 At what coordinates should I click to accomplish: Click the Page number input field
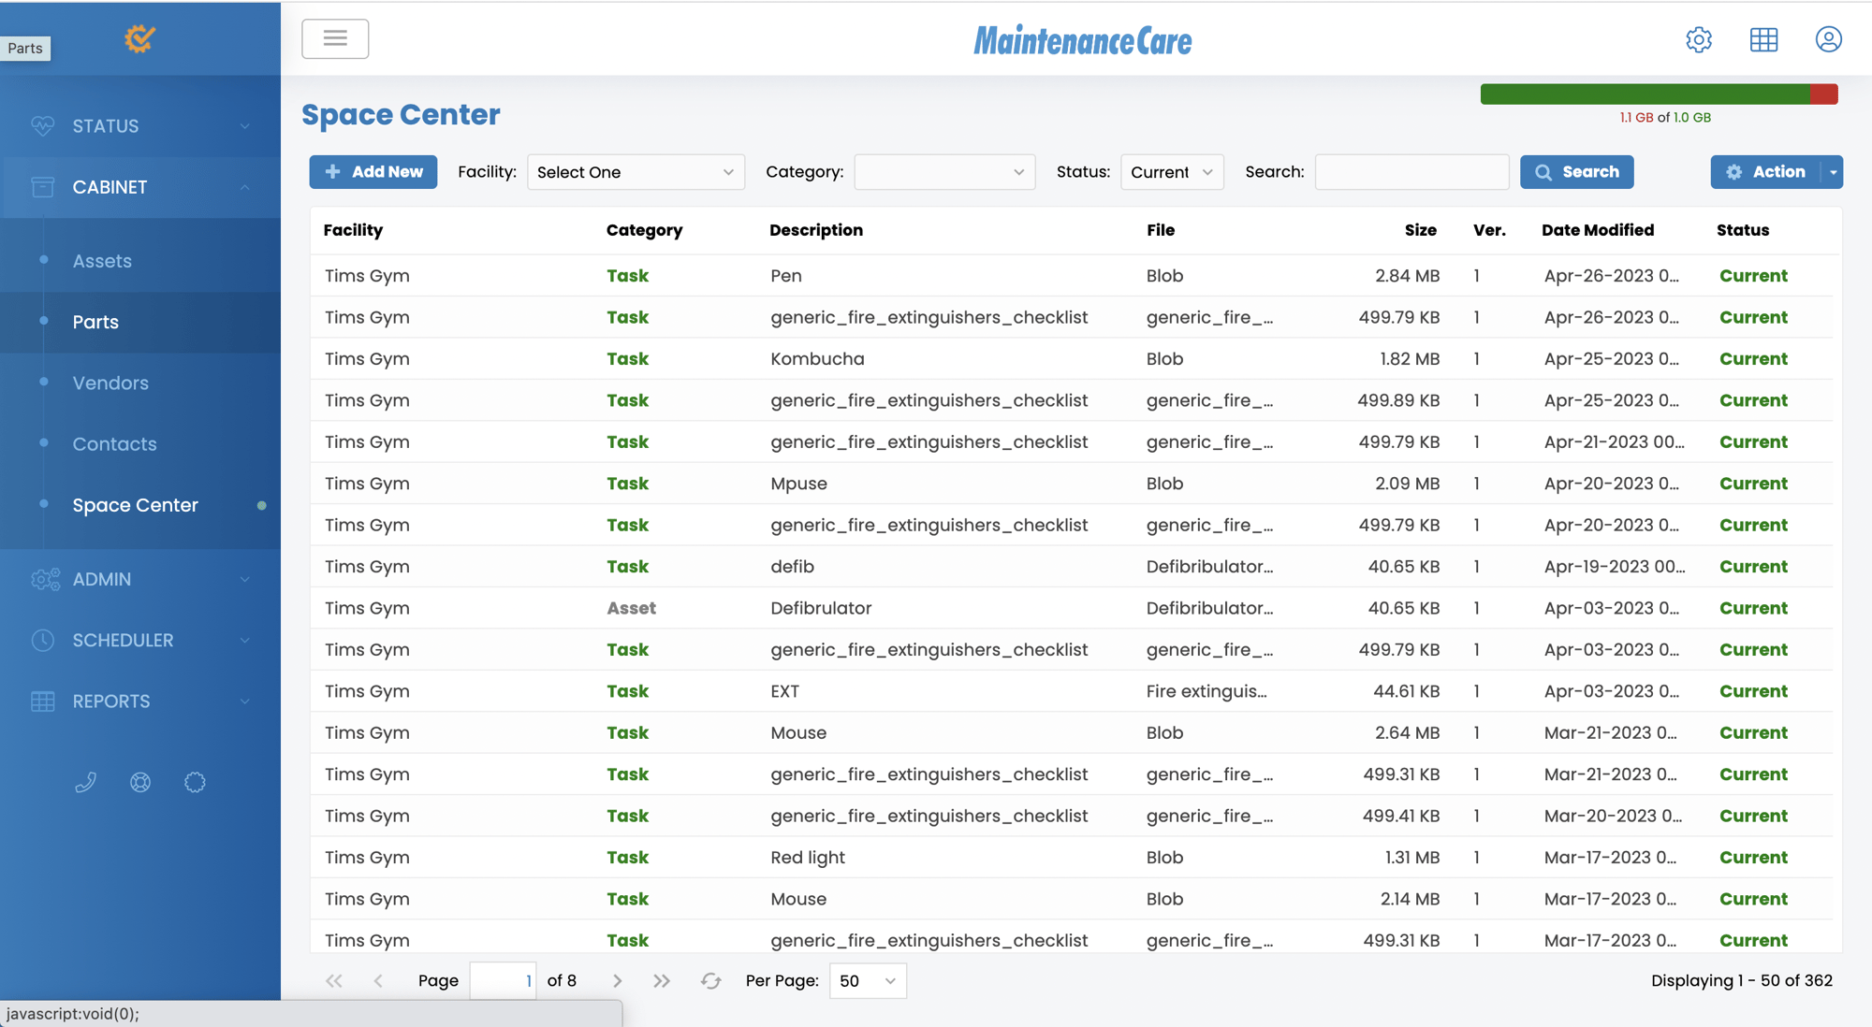tap(503, 980)
